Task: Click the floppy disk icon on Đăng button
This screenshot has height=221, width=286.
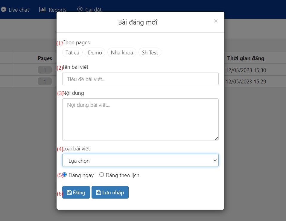Action: [69, 193]
